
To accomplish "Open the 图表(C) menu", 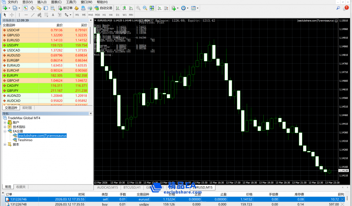I will point(56,2).
